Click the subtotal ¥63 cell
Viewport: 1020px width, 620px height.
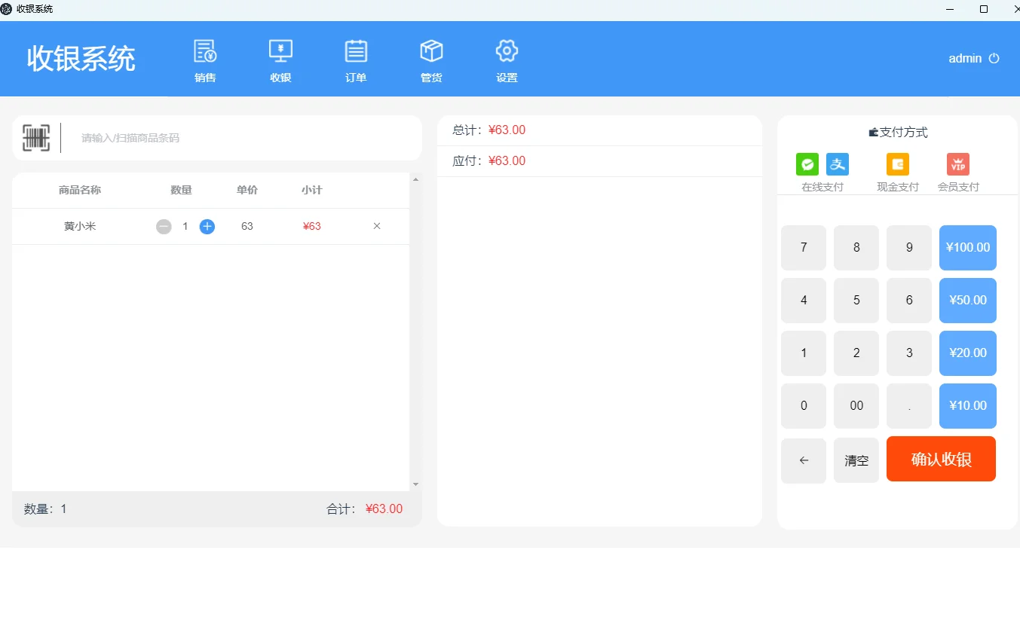[311, 226]
